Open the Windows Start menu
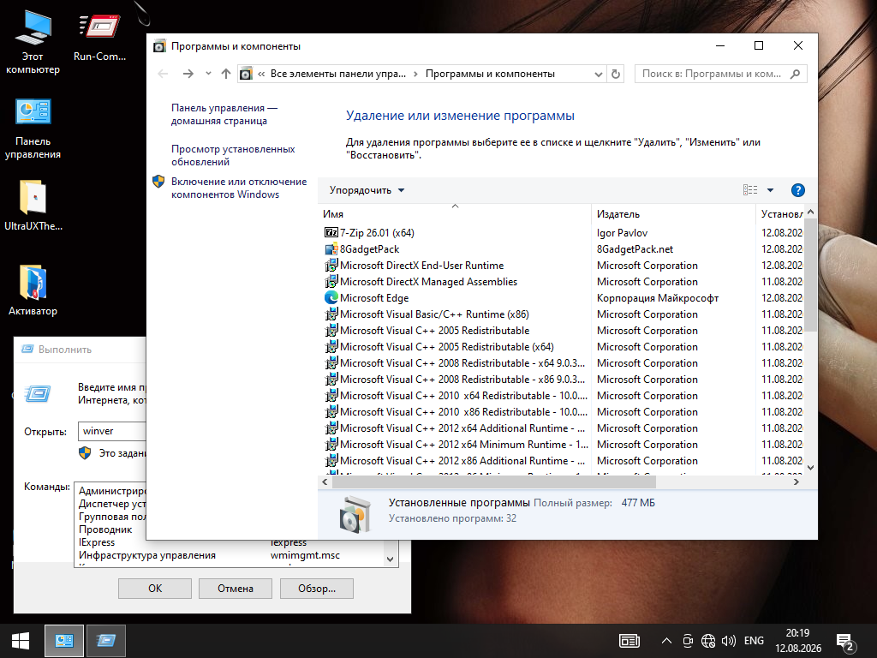Image resolution: width=877 pixels, height=658 pixels. coord(21,641)
